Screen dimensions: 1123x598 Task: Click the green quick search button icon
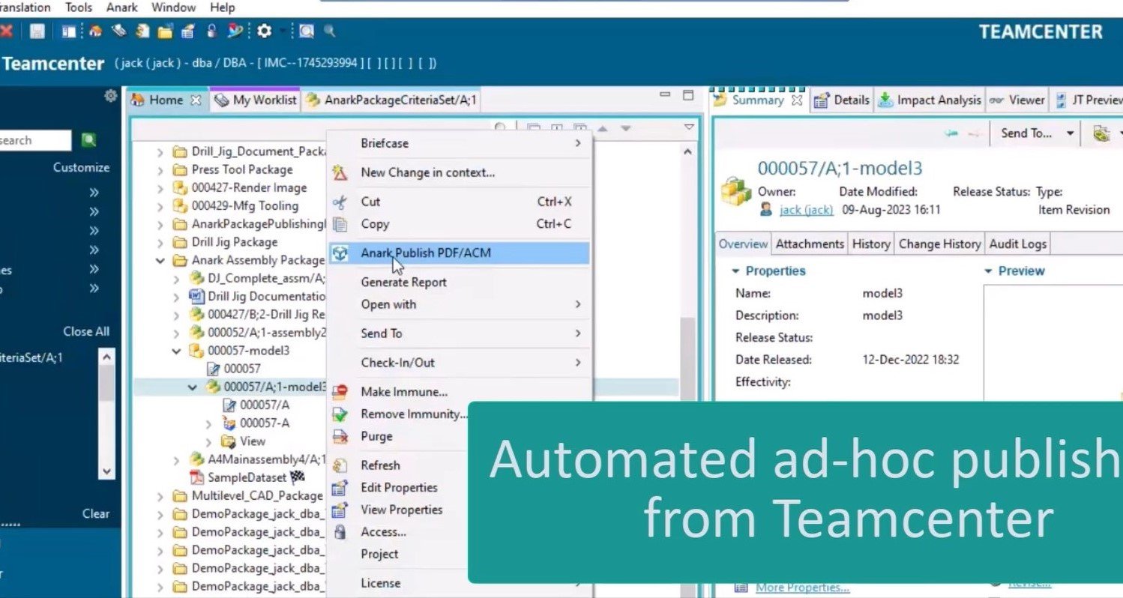(x=88, y=140)
